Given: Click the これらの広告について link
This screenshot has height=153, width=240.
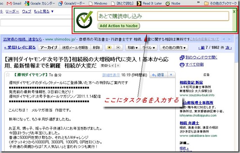Looking at the screenshot, I should pyautogui.click(x=204, y=39).
